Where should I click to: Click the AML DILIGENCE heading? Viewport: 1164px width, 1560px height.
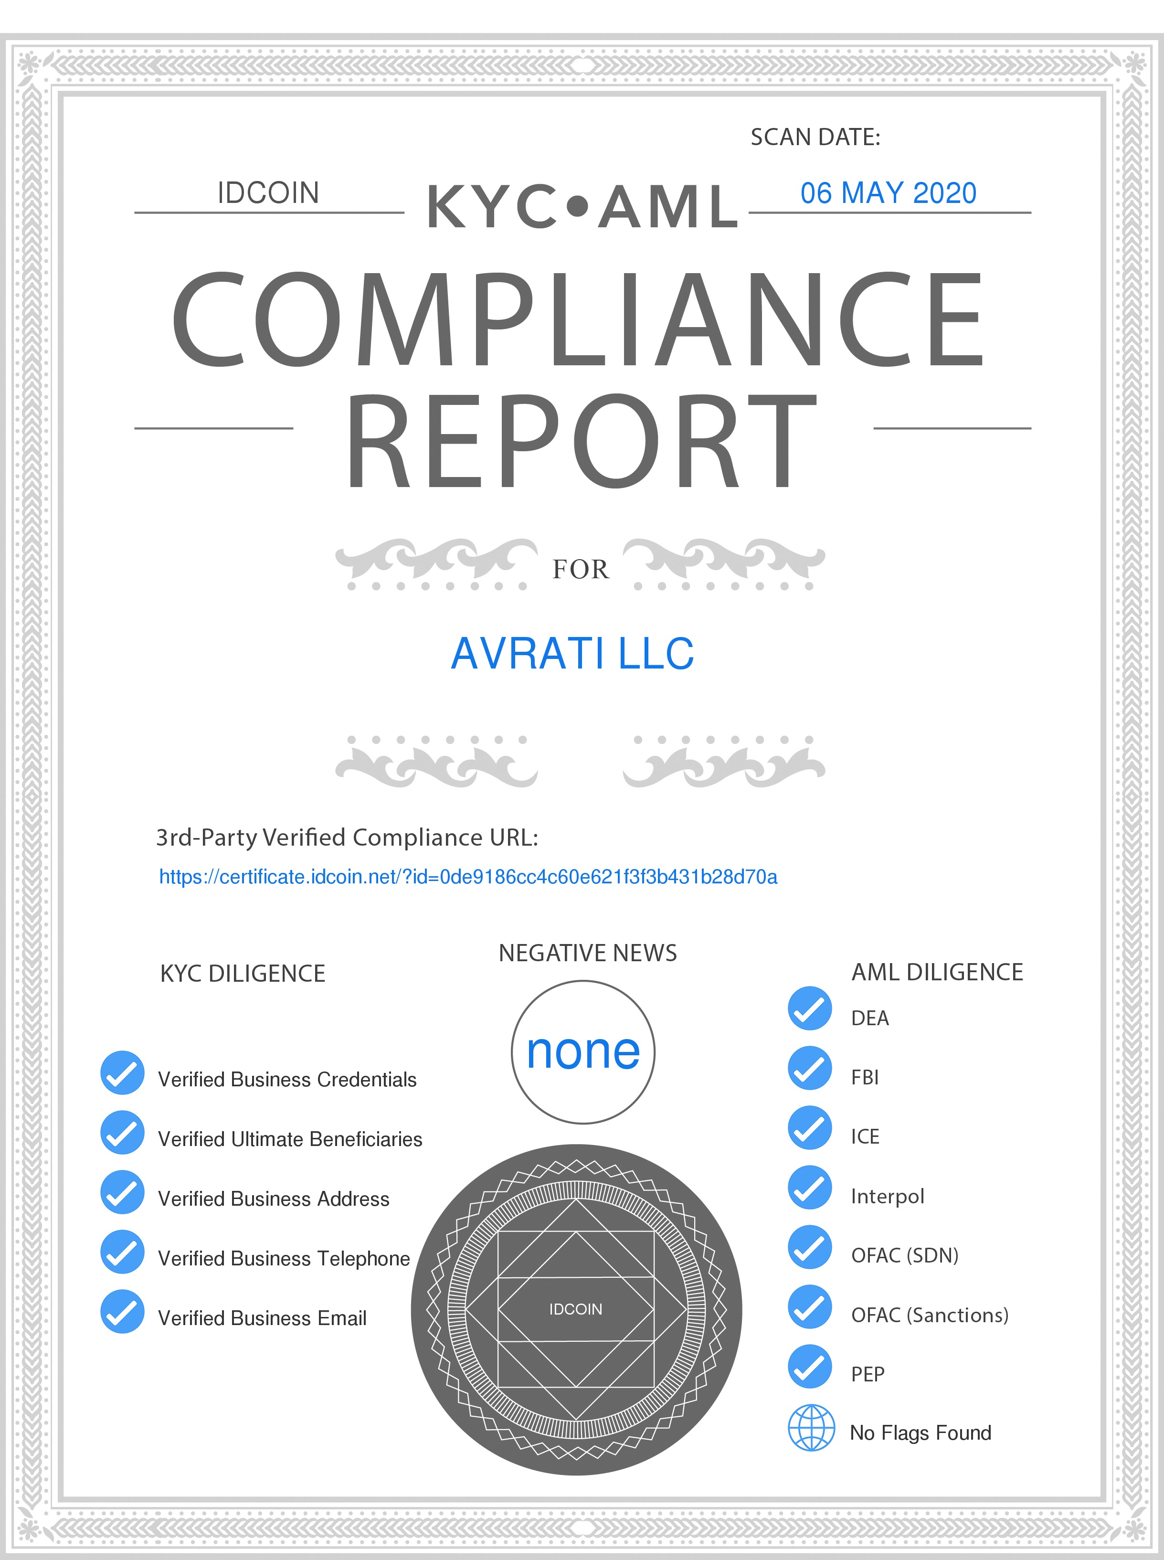click(x=936, y=972)
